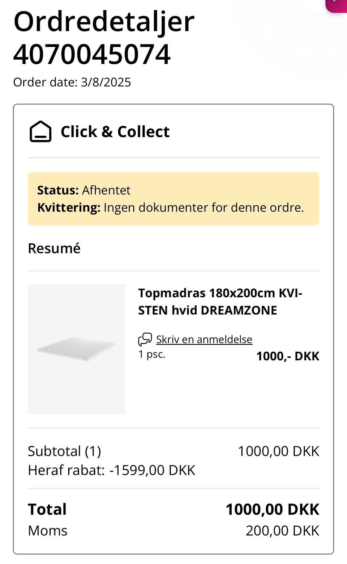Click the bold total amount 1000,00 DKK
347x564 pixels.
point(272,509)
